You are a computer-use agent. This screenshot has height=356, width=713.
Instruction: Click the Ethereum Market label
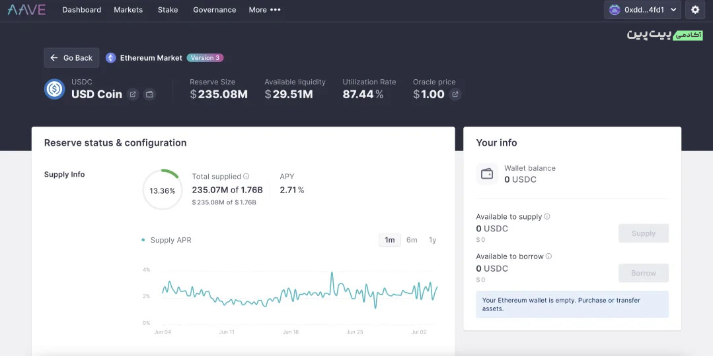pos(151,57)
